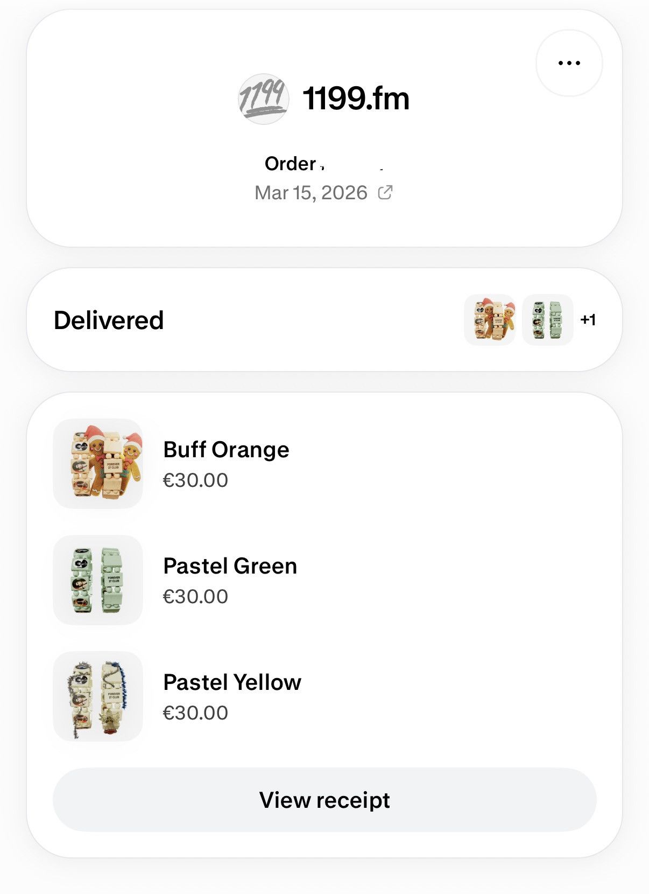Select the Buff Orange item title

click(227, 450)
